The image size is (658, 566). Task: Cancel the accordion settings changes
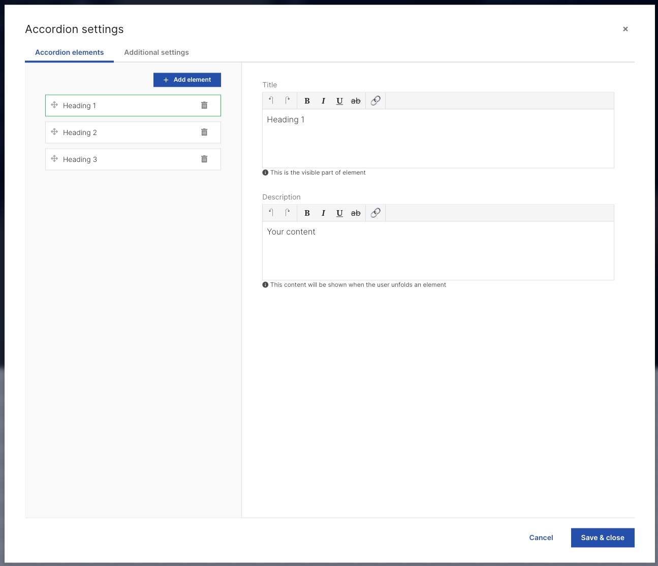coord(541,538)
